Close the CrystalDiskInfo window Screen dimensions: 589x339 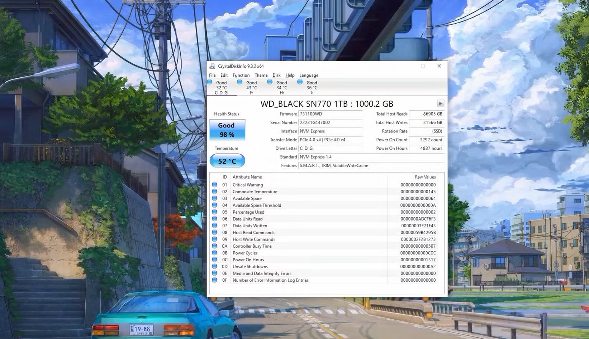(x=439, y=66)
